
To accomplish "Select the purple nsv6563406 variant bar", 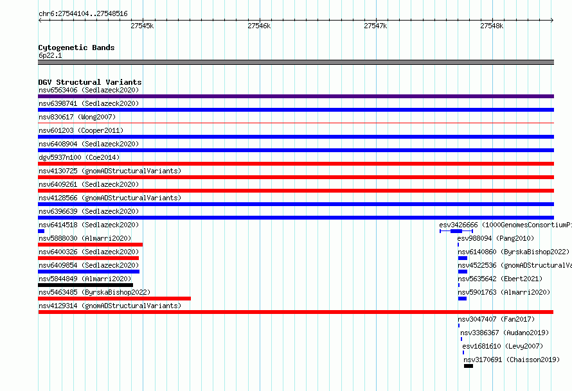I will pyautogui.click(x=296, y=96).
